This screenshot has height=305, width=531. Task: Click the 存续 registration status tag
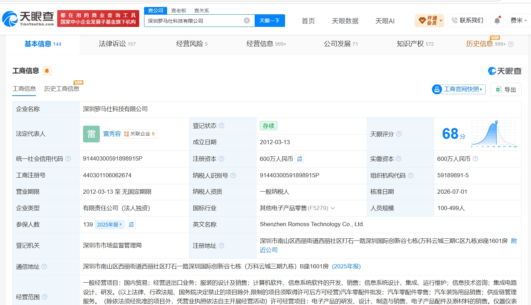(269, 126)
